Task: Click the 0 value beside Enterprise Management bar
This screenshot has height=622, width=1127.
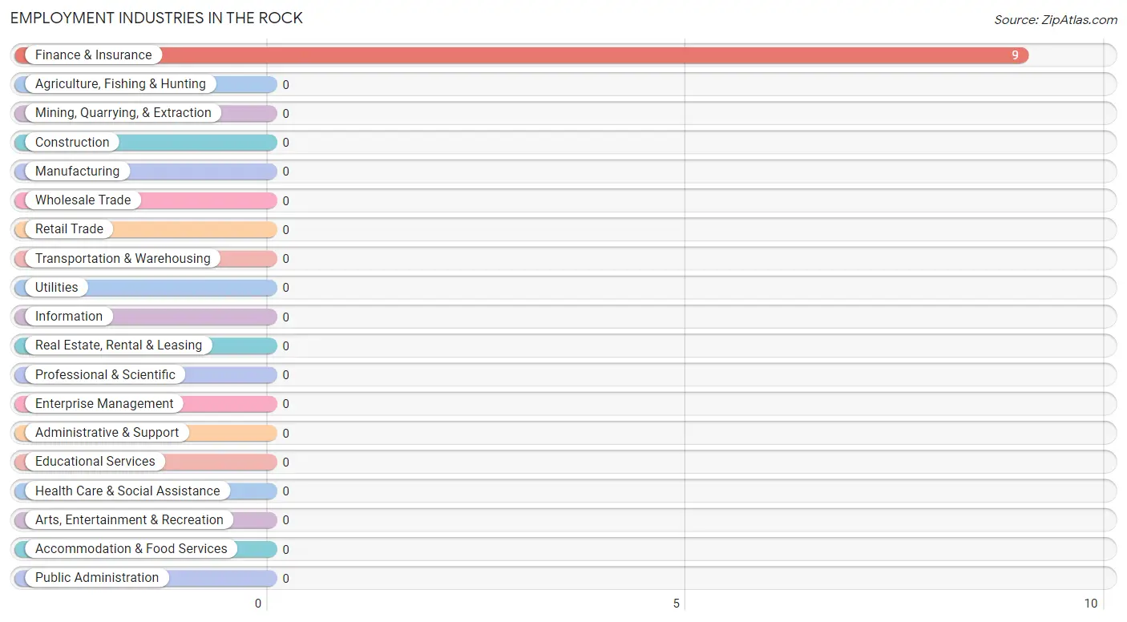Action: [285, 404]
